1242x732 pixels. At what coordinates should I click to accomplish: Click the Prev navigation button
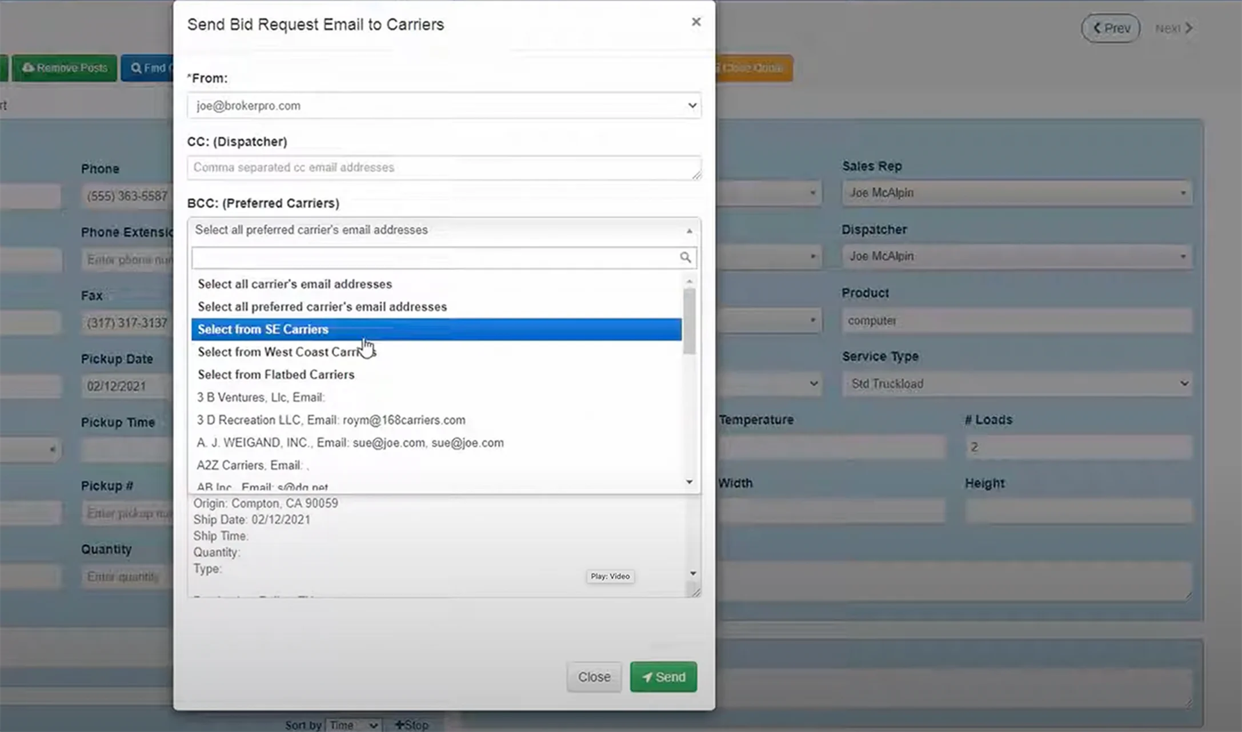(1110, 28)
